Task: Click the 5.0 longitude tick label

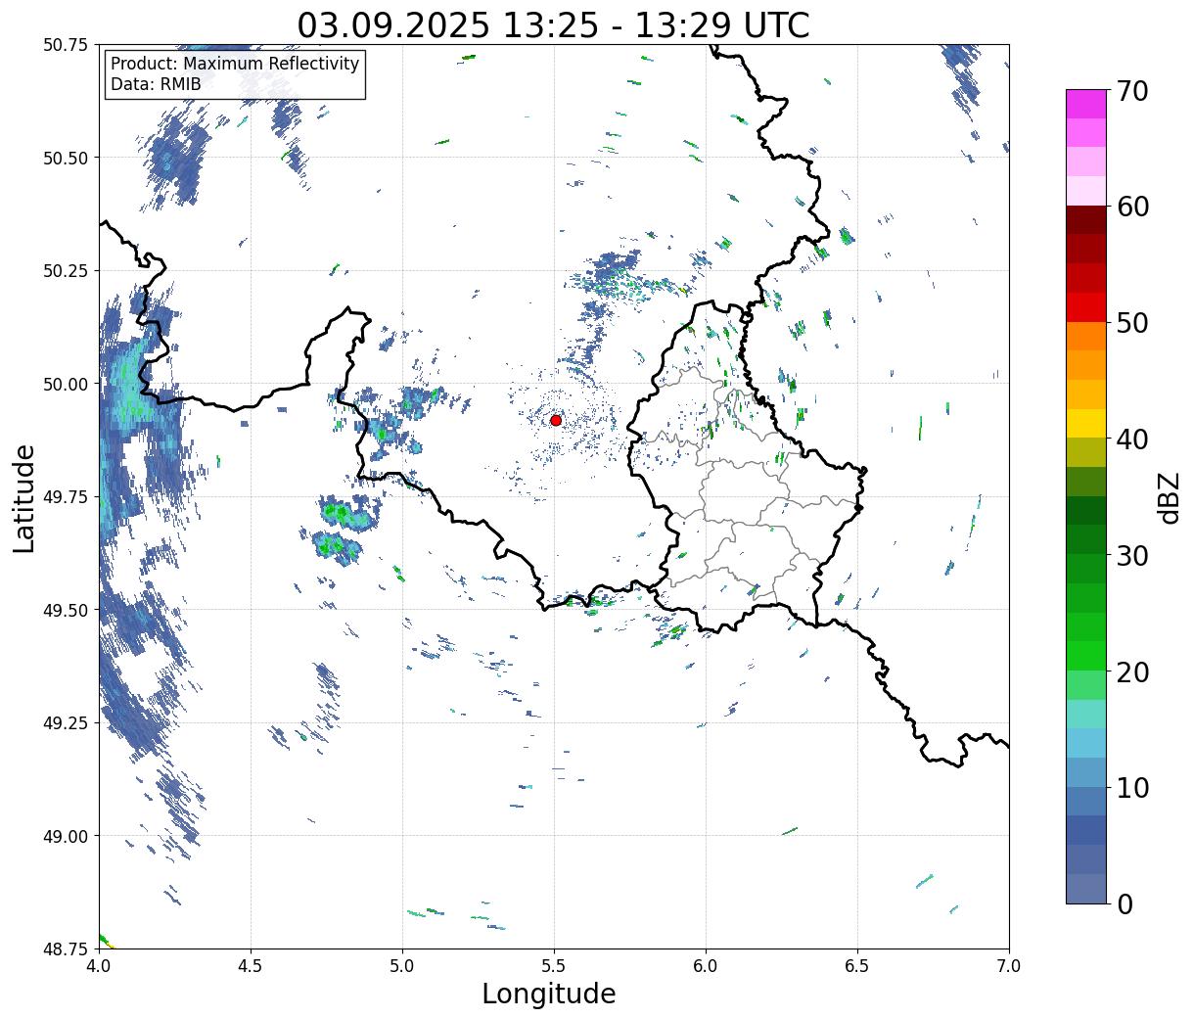Action: click(402, 965)
